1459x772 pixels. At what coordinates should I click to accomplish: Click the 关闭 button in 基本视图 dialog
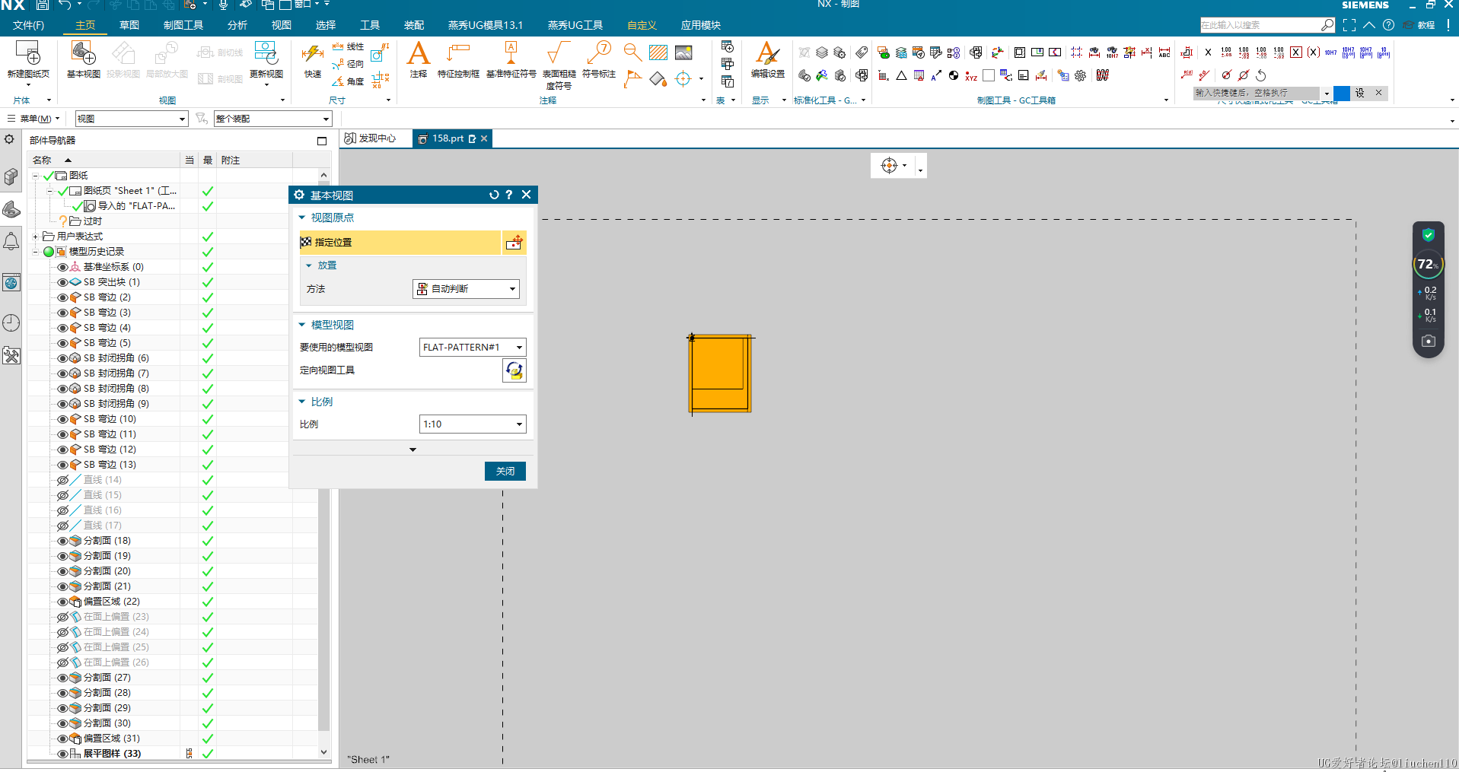pyautogui.click(x=505, y=472)
